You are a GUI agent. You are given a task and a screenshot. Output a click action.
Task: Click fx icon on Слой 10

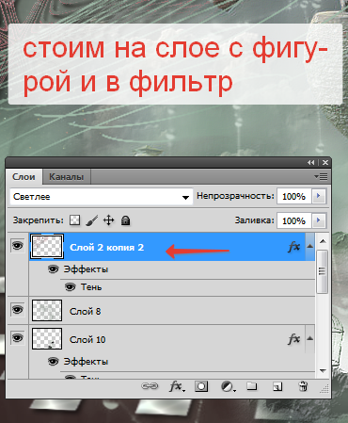tap(293, 339)
